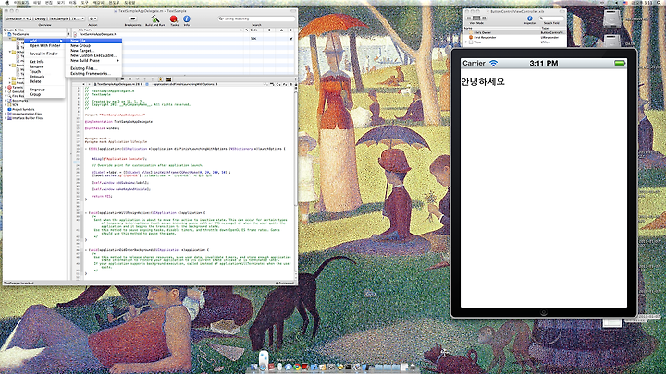Open the Trash in the Dock
This screenshot has width=666, height=374.
[x=411, y=368]
